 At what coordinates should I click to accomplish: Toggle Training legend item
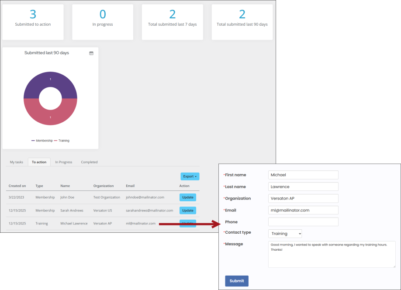(x=62, y=141)
